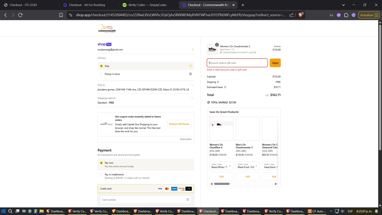Add the Seasonal Color product to order

click(270, 177)
